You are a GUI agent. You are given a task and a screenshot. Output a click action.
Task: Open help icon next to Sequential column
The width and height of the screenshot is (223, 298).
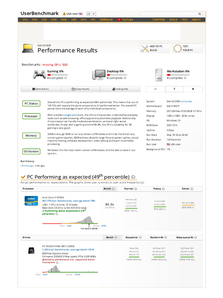pos(140,237)
